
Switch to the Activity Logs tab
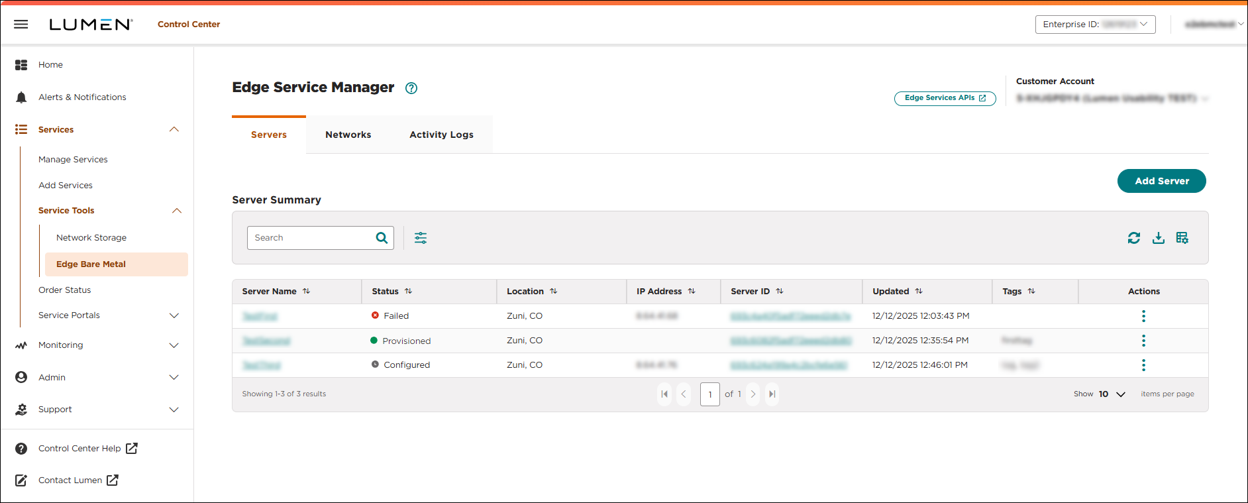click(442, 135)
